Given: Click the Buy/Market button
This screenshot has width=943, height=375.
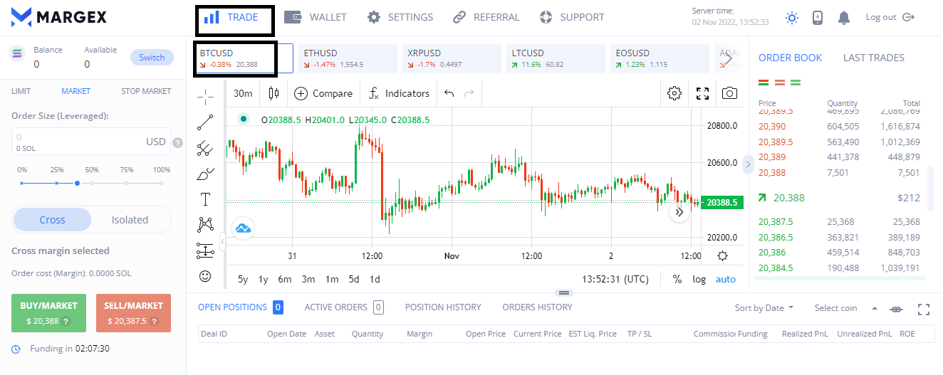Looking at the screenshot, I should pos(48,313).
